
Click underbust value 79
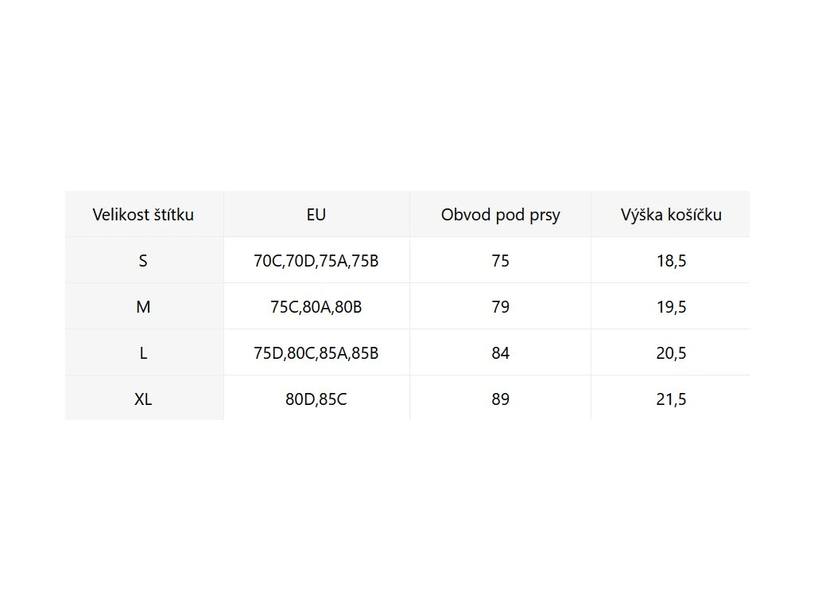pyautogui.click(x=501, y=307)
